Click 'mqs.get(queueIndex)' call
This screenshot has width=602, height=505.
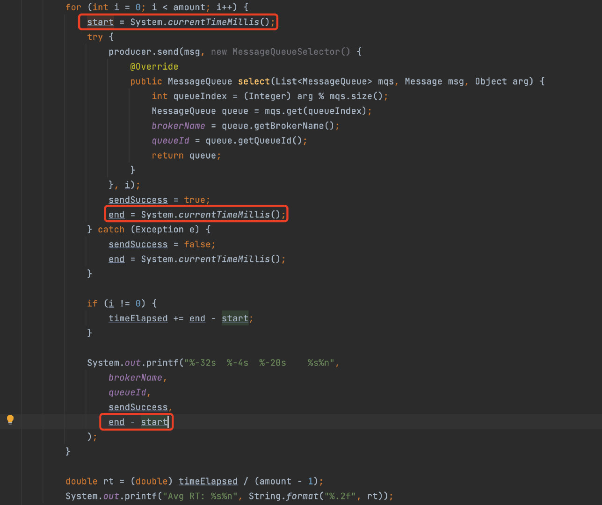316,111
